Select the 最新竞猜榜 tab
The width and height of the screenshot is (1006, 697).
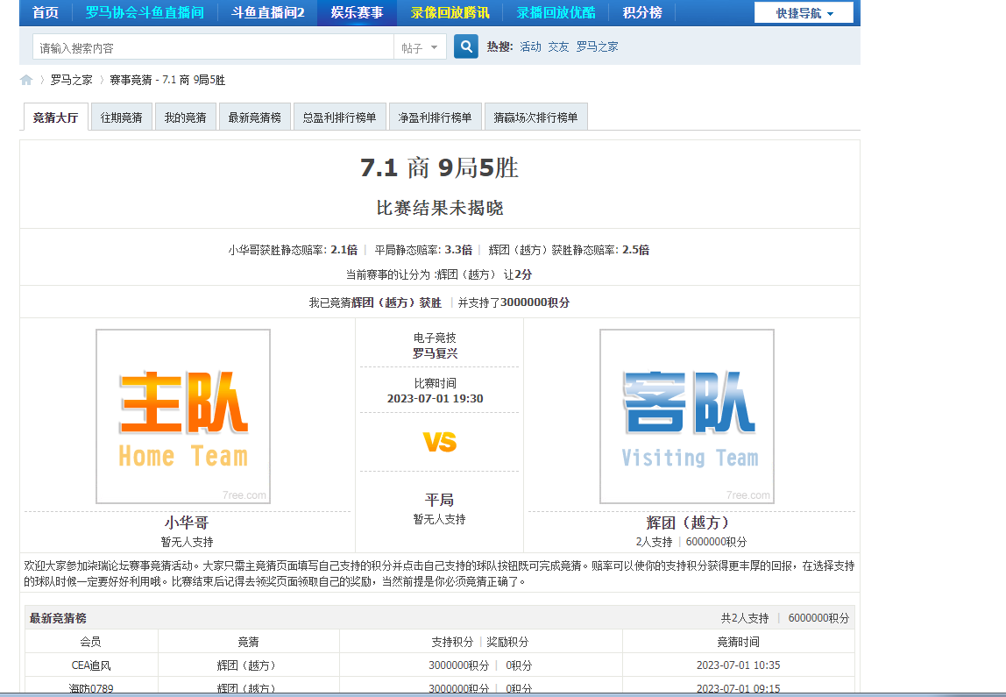254,117
